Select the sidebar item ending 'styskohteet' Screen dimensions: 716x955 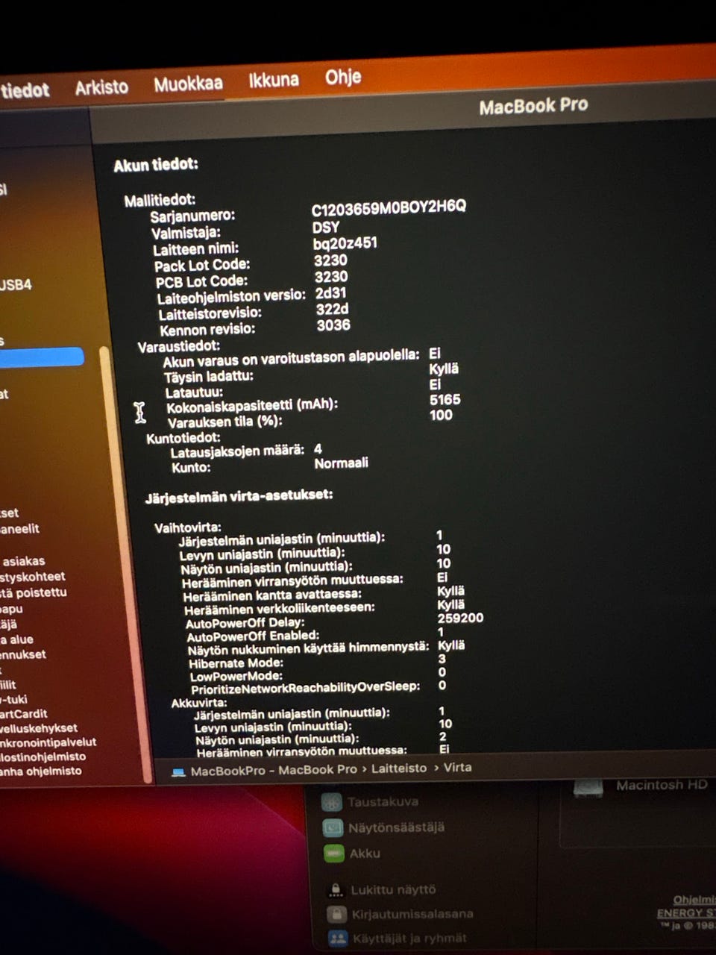click(33, 577)
